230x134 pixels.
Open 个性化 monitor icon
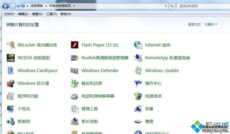(x=10, y=109)
